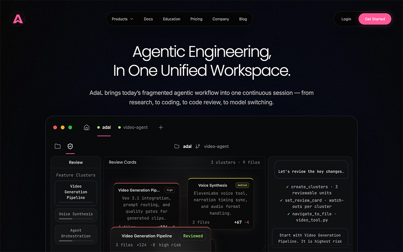Click the +67 additions value
The image size is (403, 252).
pos(238,222)
